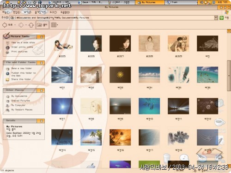Select the woman lying down thumbnail

[62, 43]
